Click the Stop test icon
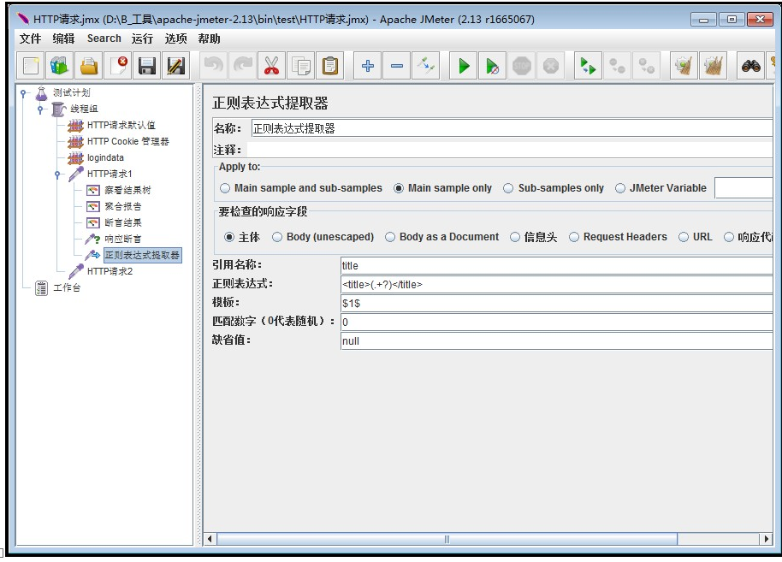Image resolution: width=782 pixels, height=562 pixels. [522, 66]
